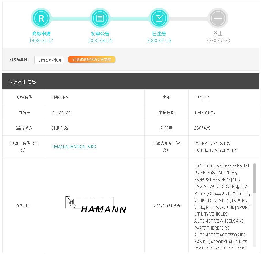Click the 商标基本信息 section header
The height and width of the screenshot is (255, 261).
(22, 82)
